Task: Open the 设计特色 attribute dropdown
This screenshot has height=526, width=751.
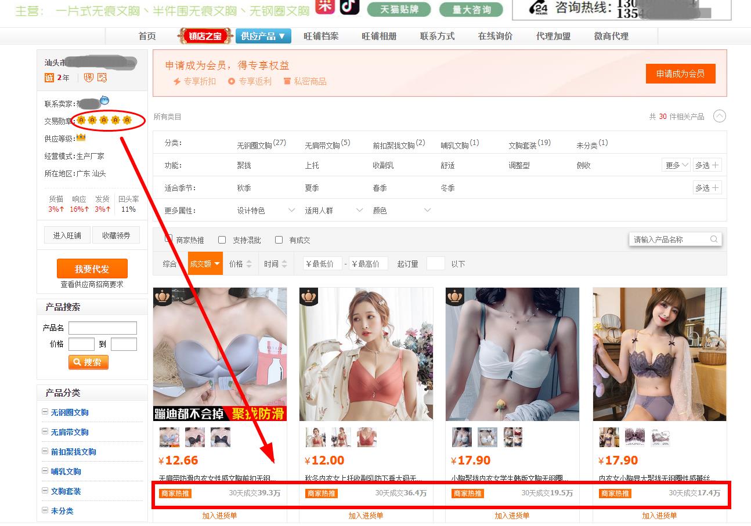Action: (266, 211)
